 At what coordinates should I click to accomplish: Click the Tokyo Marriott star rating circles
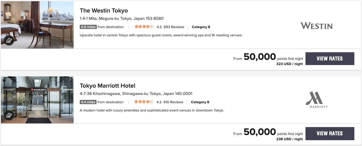tap(144, 102)
